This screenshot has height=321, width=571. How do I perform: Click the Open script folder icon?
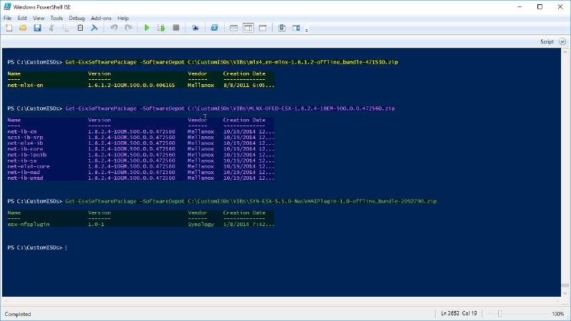pos(23,28)
